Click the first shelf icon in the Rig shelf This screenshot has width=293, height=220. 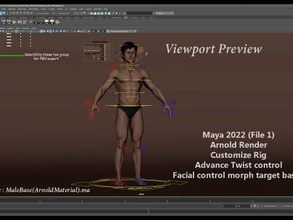point(4,21)
